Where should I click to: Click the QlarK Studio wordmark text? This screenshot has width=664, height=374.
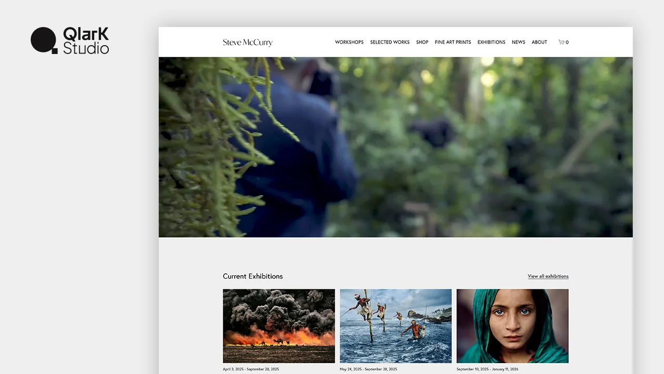click(86, 41)
